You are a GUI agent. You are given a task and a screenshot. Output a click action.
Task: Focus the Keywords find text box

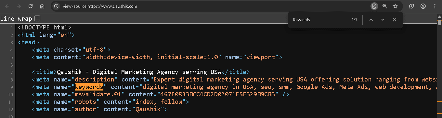pos(320,20)
